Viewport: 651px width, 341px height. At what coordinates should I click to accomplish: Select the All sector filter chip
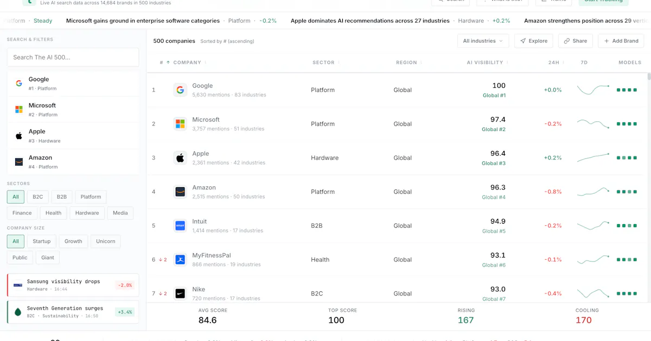[x=16, y=197]
